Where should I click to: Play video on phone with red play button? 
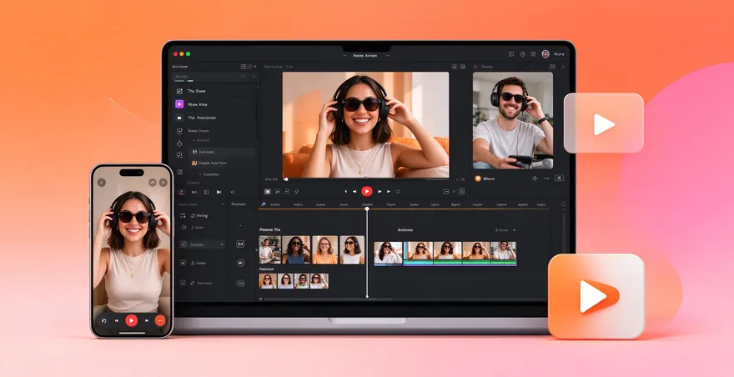pyautogui.click(x=132, y=320)
